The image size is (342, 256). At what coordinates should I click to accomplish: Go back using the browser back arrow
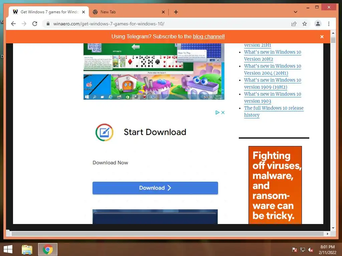pyautogui.click(x=13, y=24)
